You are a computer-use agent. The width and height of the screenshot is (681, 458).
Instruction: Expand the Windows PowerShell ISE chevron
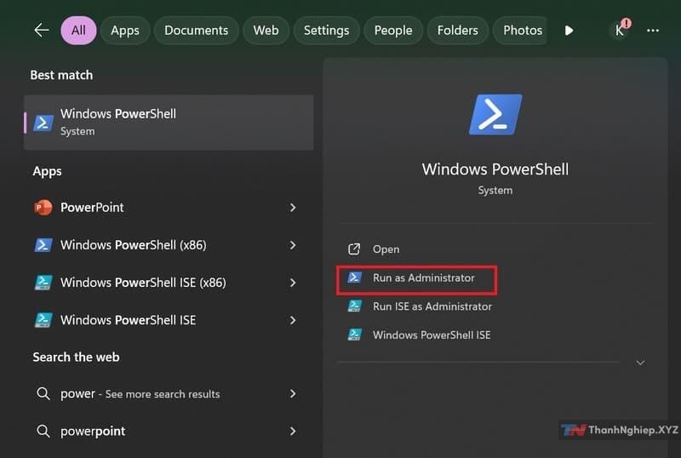tap(293, 320)
